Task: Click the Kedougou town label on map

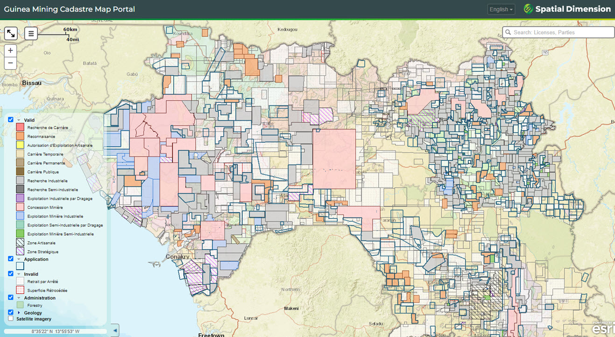Action: point(288,29)
